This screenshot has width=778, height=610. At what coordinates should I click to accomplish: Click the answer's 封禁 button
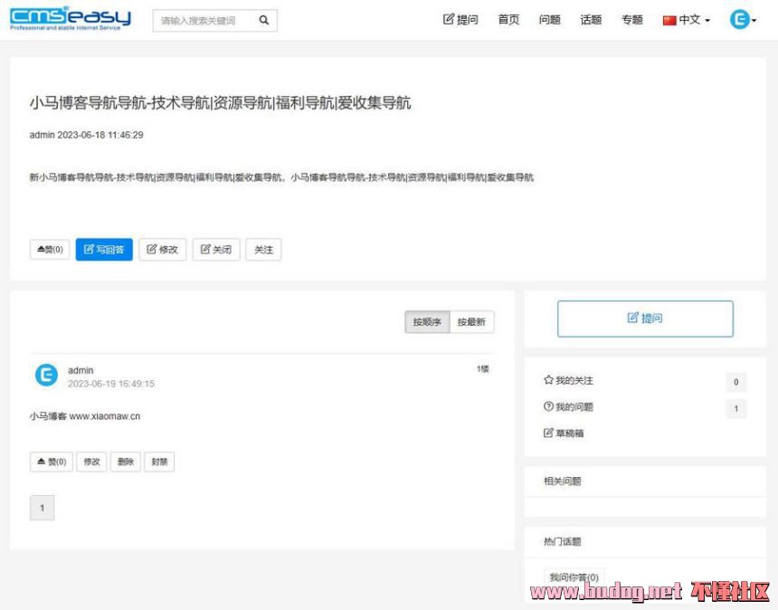(x=159, y=462)
